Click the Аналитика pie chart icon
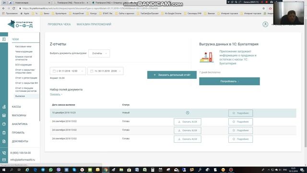Image resolution: width=307 pixels, height=173 pixels. pos(4,124)
